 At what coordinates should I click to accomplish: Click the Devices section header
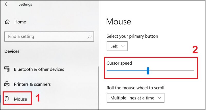click(12, 51)
